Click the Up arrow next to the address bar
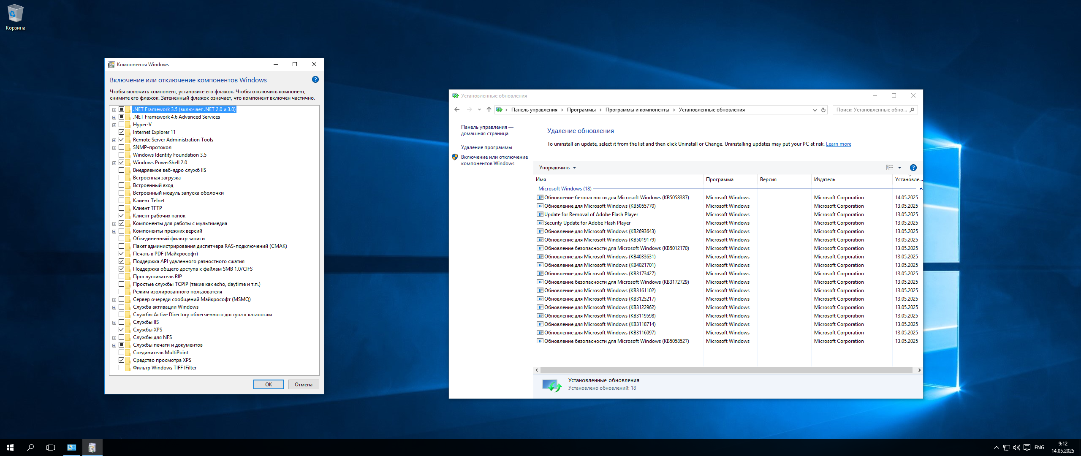Viewport: 1081px width, 456px height. pos(489,110)
